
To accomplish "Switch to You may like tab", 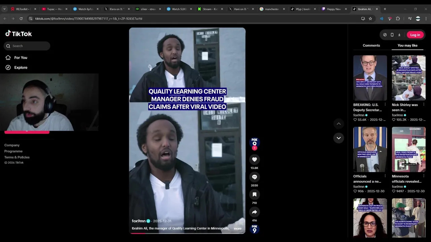I will [407, 46].
